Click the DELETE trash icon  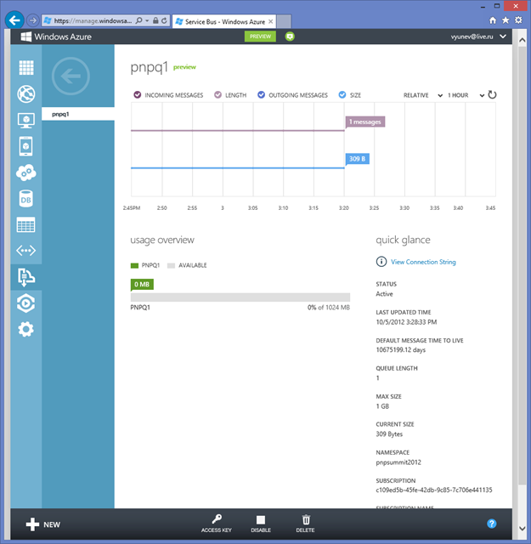(306, 524)
